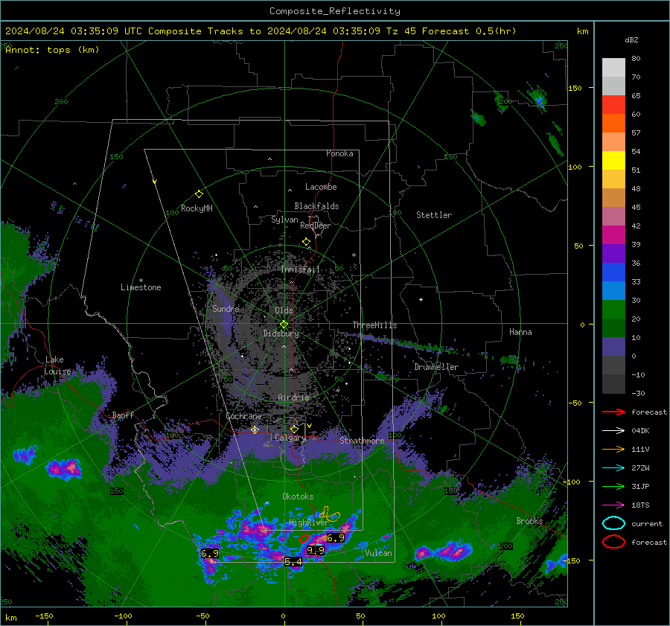Screen dimensions: 670x626
Task: Click the yellow diamond marker below RedDeer
Action: tap(306, 242)
